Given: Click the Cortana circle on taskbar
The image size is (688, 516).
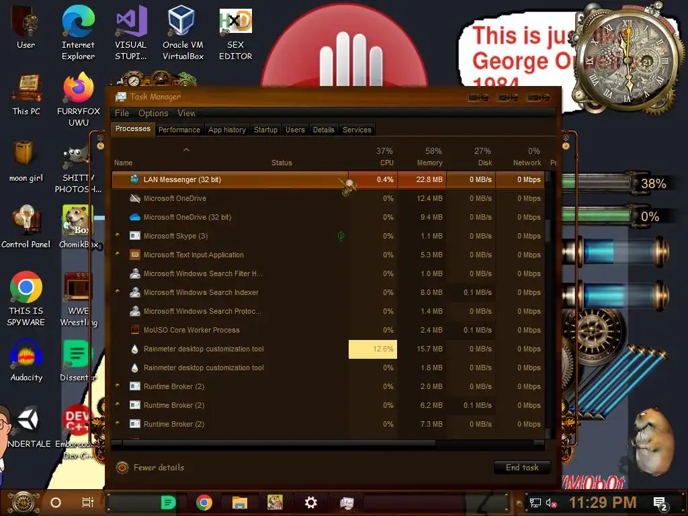Looking at the screenshot, I should point(56,503).
